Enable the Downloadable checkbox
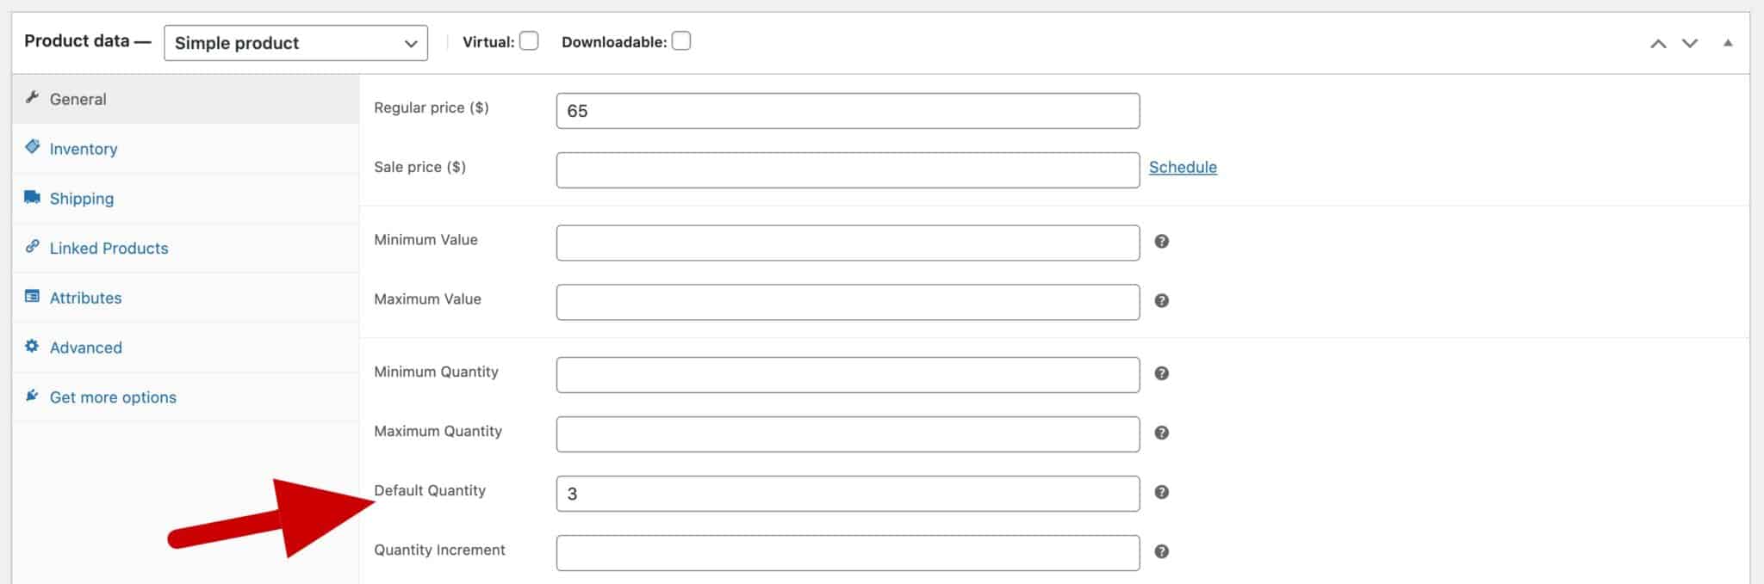This screenshot has width=1764, height=584. point(680,40)
